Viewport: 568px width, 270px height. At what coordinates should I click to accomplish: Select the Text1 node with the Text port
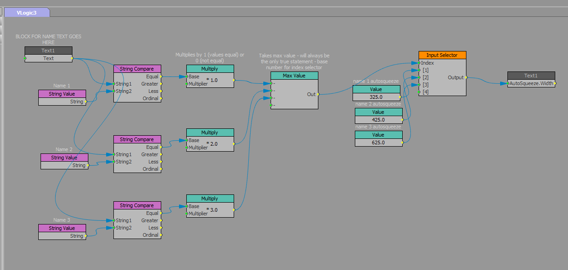pyautogui.click(x=48, y=51)
